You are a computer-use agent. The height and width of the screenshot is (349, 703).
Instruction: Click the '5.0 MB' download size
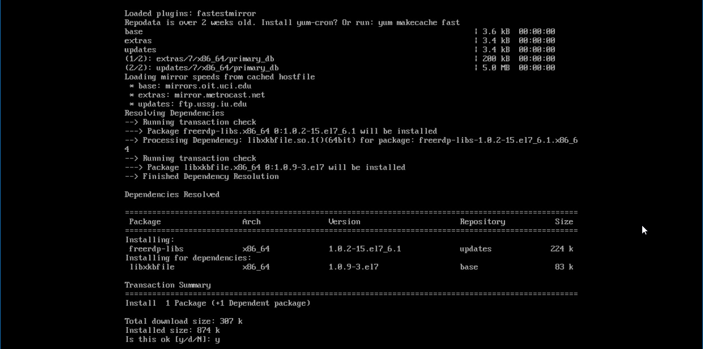(x=496, y=68)
